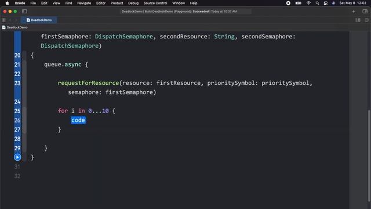Click line number 23 in gutter
This screenshot has width=371, height=209.
click(17, 83)
